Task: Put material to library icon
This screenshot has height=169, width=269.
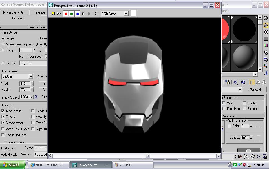Action: (x=228, y=82)
